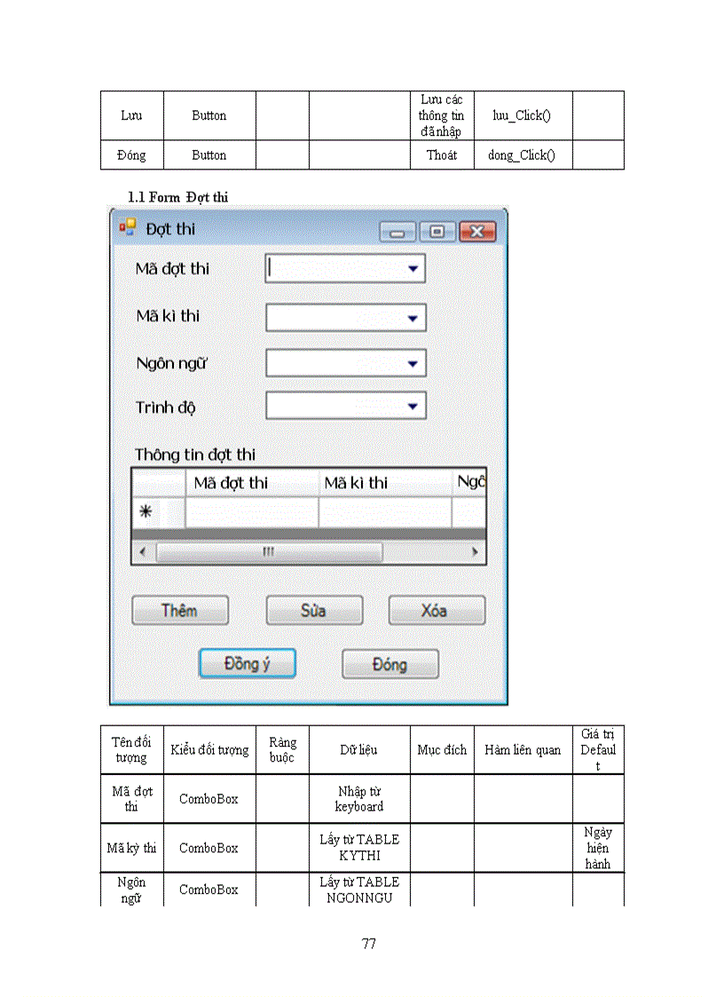This screenshot has width=724, height=997.
Task: Click the left arrow of the grid scrollbar
Action: point(142,551)
